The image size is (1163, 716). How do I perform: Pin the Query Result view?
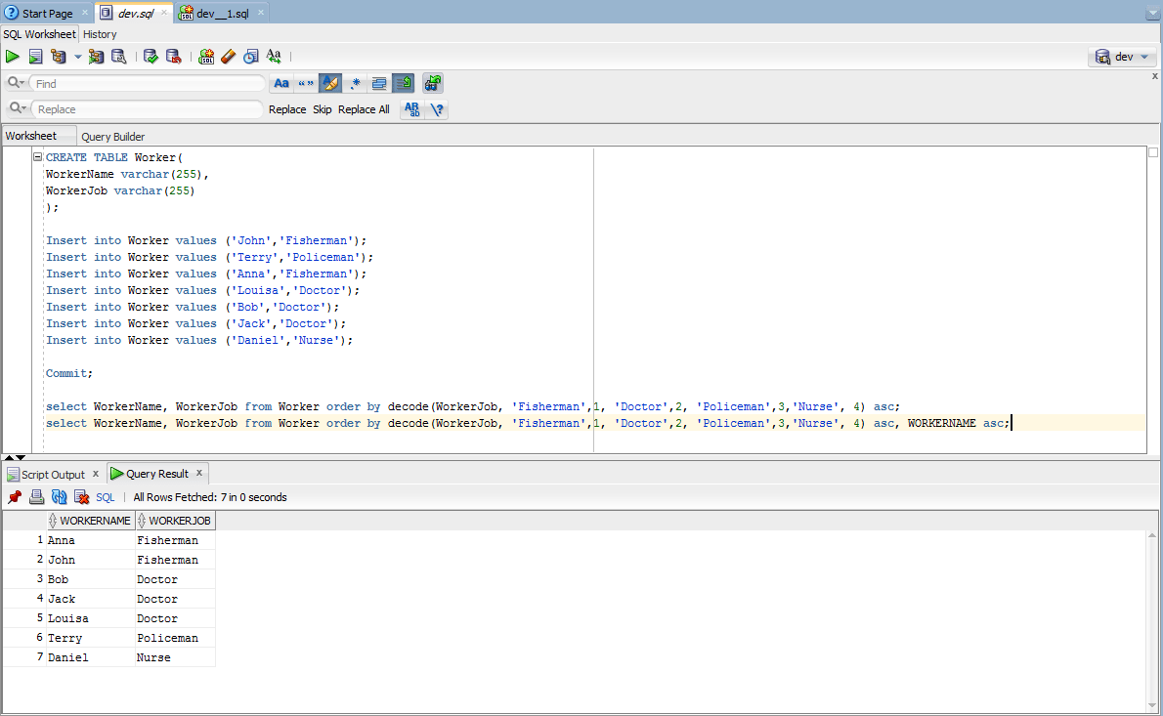click(x=14, y=497)
